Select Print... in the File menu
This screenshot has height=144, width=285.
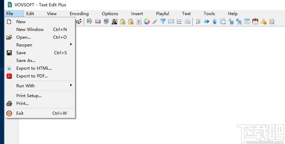tap(40, 104)
